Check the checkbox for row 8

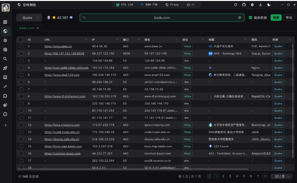coord(21,96)
